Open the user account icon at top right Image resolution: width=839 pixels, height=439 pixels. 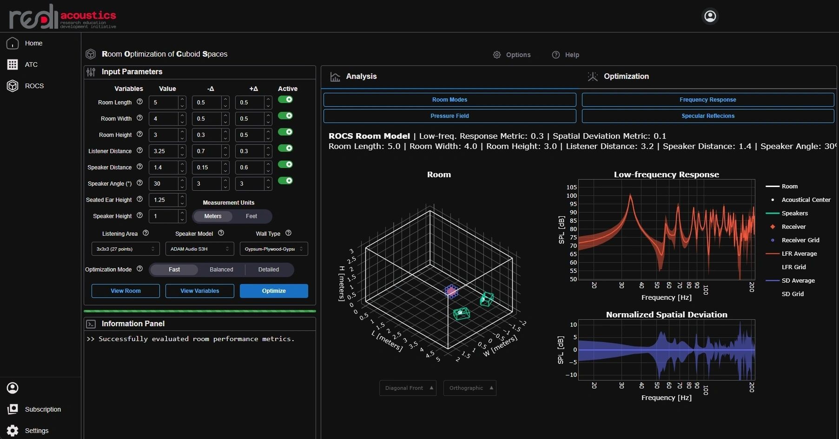(710, 16)
